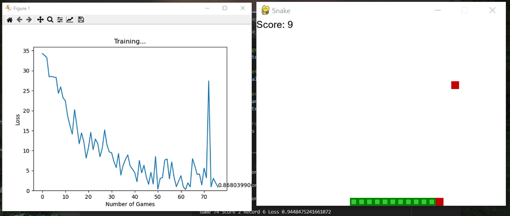Viewport: 510px width, 216px height.
Task: Click the red food square in Snake
Action: 455,85
